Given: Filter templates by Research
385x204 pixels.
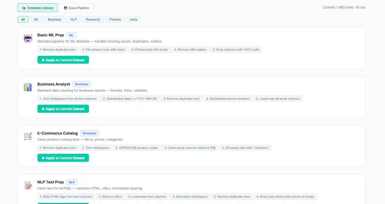Looking at the screenshot, I should click(93, 19).
